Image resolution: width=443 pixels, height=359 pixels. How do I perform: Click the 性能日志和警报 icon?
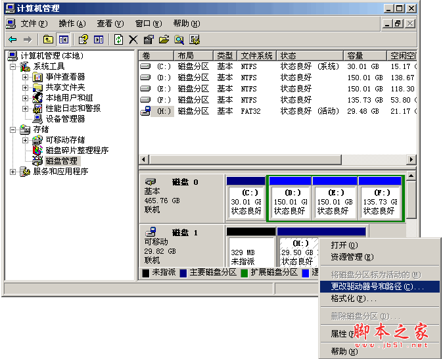37,108
